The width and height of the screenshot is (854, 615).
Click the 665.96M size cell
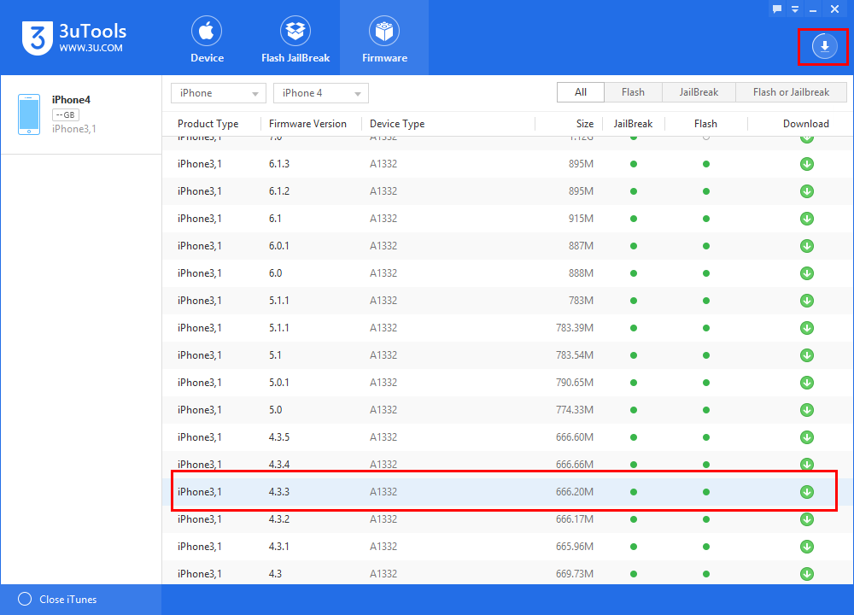(x=575, y=547)
